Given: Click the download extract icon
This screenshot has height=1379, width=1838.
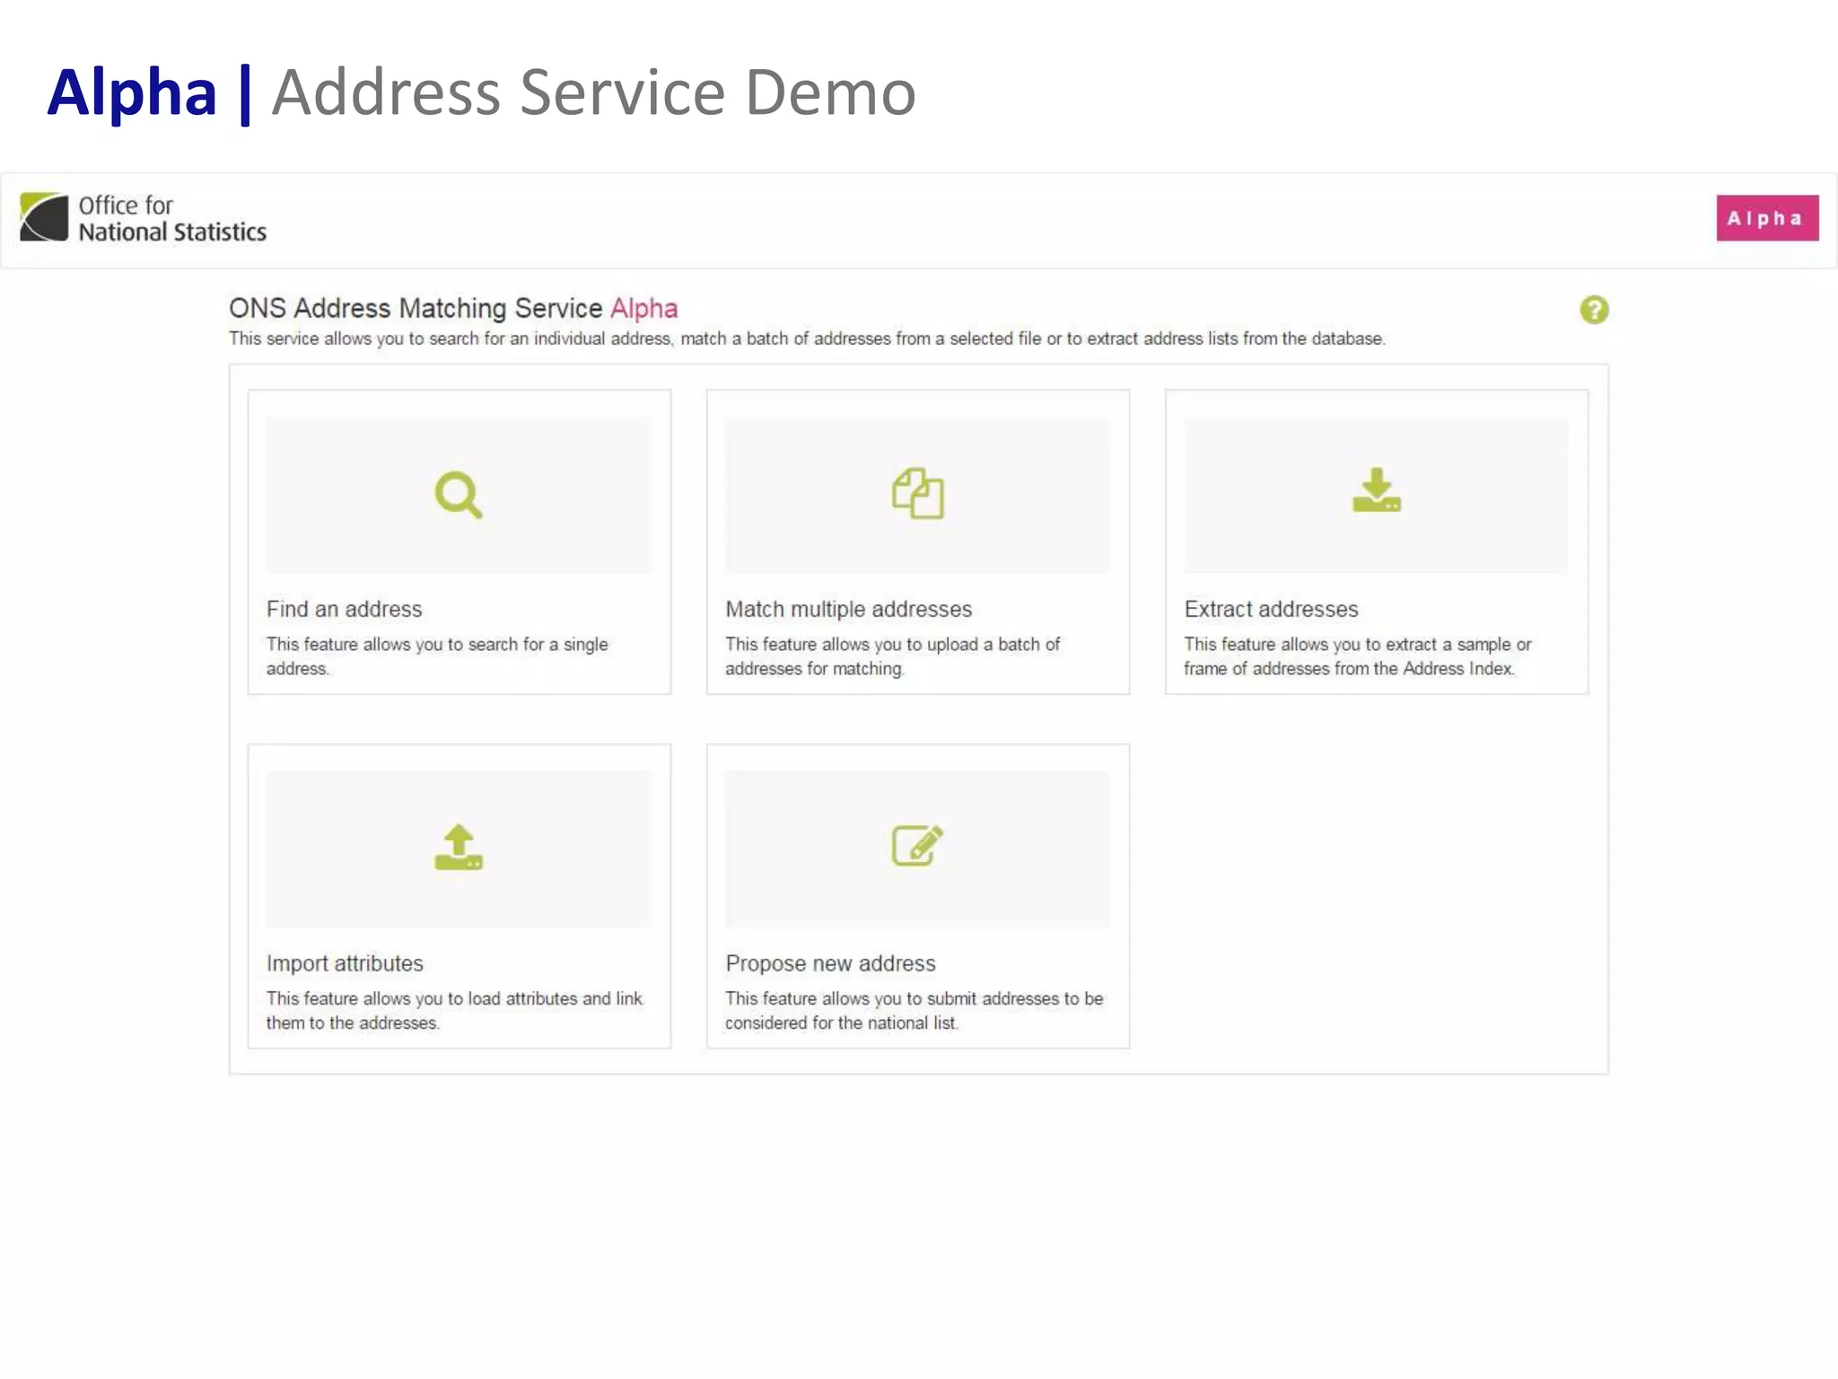Looking at the screenshot, I should pyautogui.click(x=1376, y=490).
